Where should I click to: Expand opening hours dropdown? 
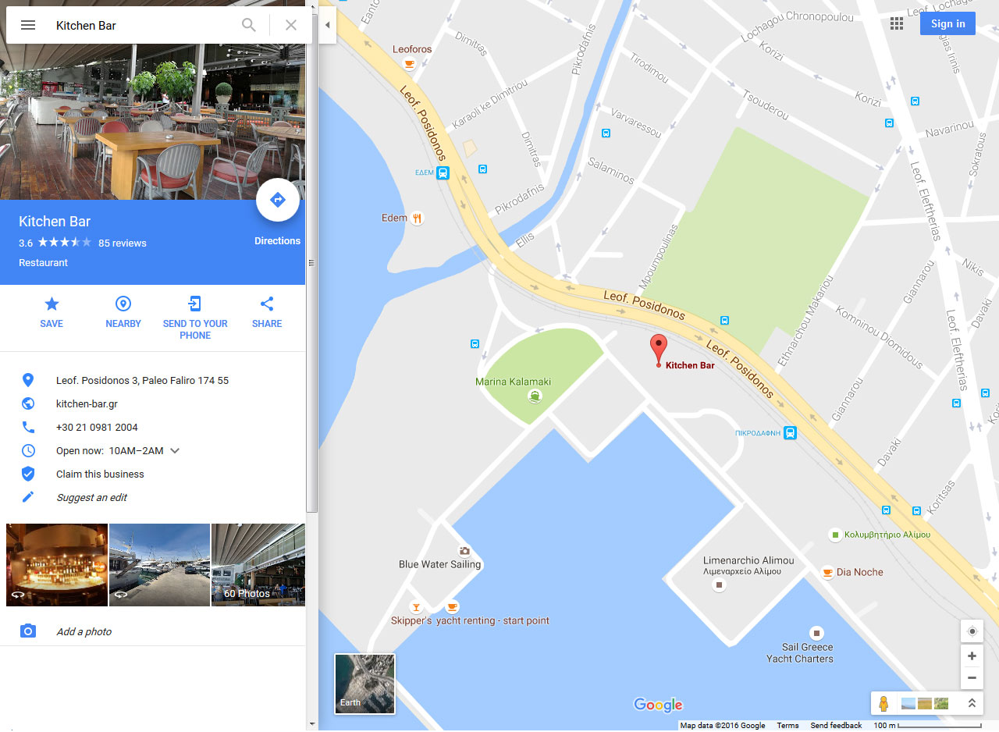[x=175, y=450]
